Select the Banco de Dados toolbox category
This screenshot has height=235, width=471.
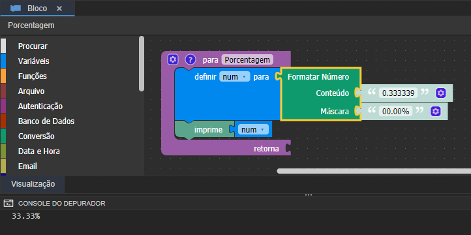pyautogui.click(x=46, y=121)
